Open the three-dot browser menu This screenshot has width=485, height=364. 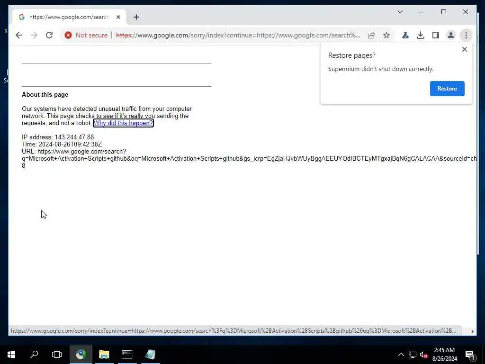(466, 35)
